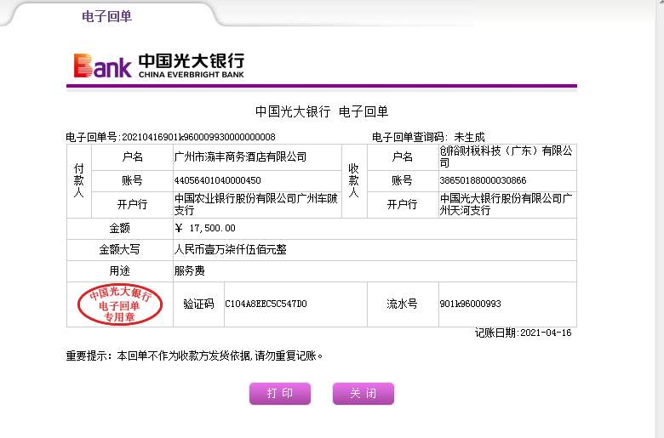Select payee name 创裕财税科技（广东）有限公司
Screen dimensions: 664x438
tap(506, 157)
